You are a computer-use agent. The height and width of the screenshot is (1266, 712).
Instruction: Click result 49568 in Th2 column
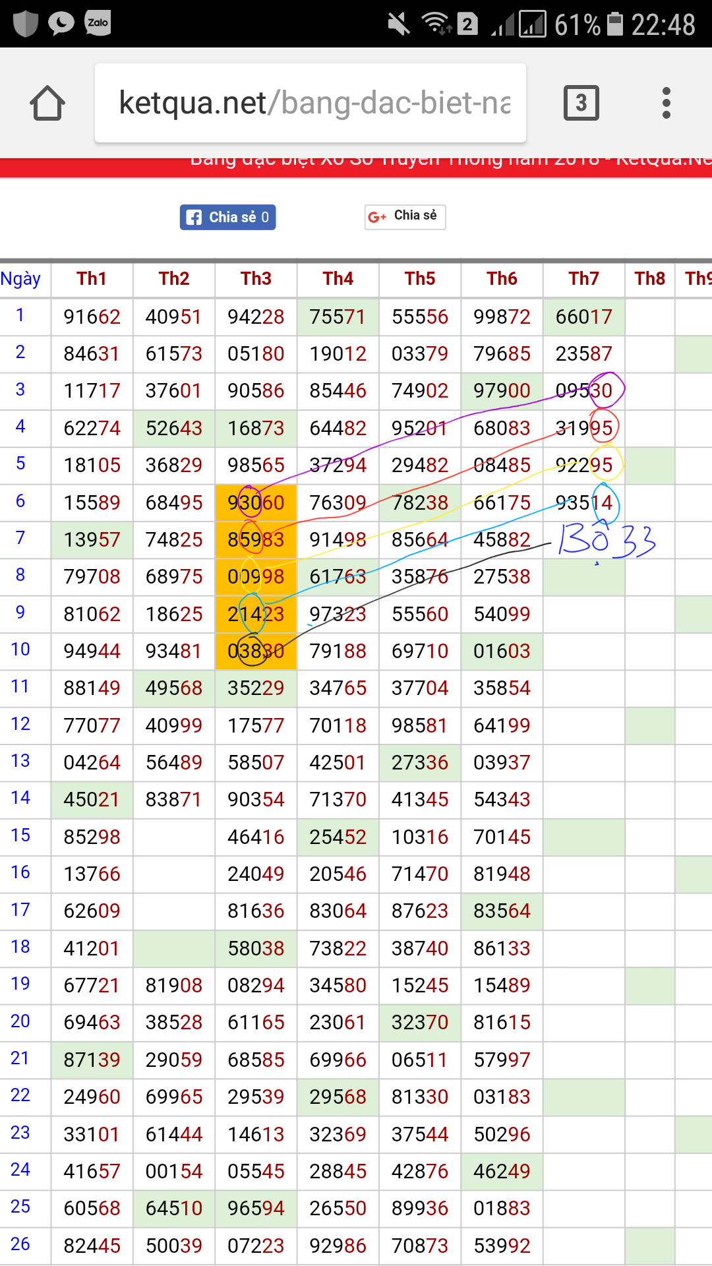(x=174, y=688)
